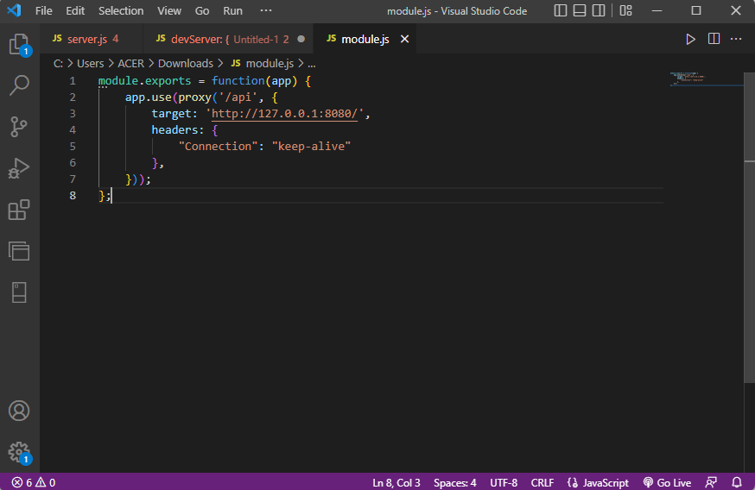Image resolution: width=755 pixels, height=490 pixels.
Task: Click the word 'proxy' in line 2
Action: coord(195,97)
